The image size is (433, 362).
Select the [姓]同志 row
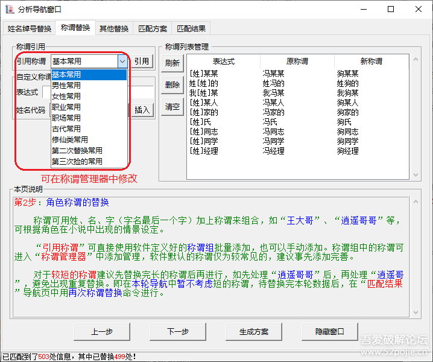point(298,132)
